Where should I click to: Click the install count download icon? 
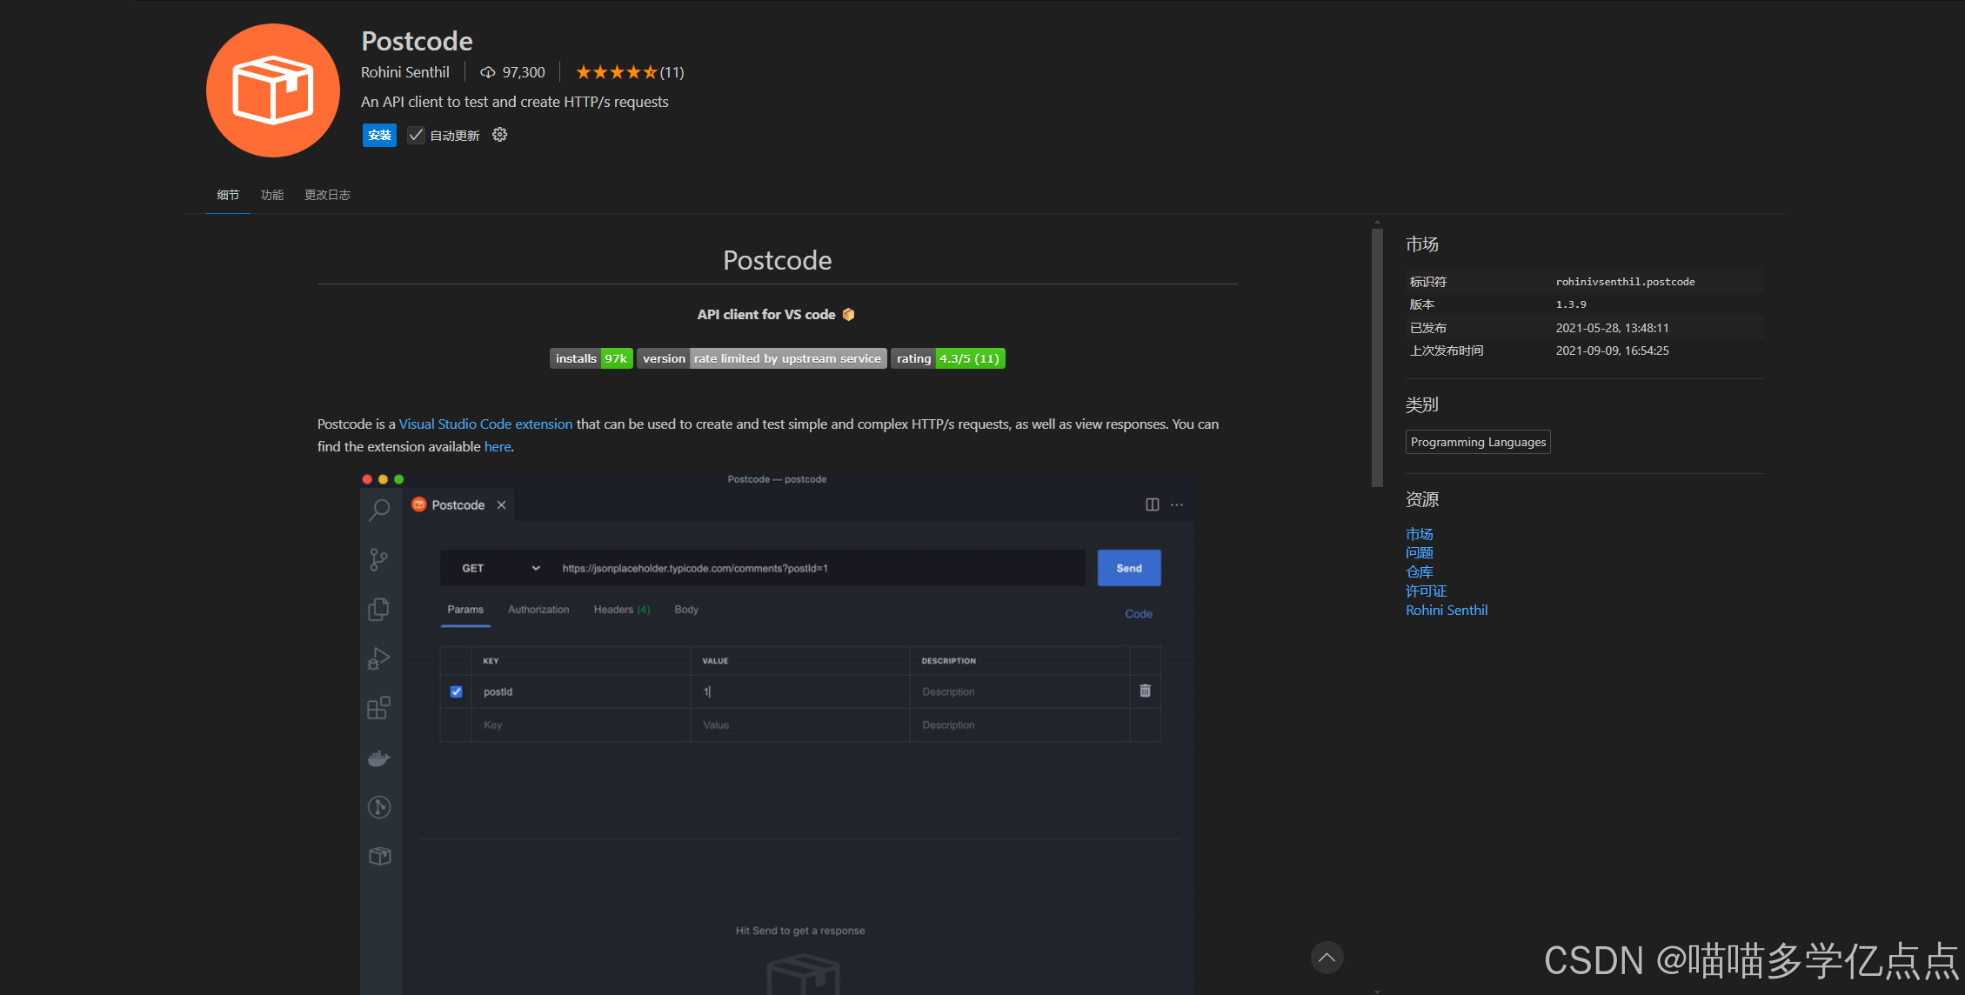click(488, 72)
